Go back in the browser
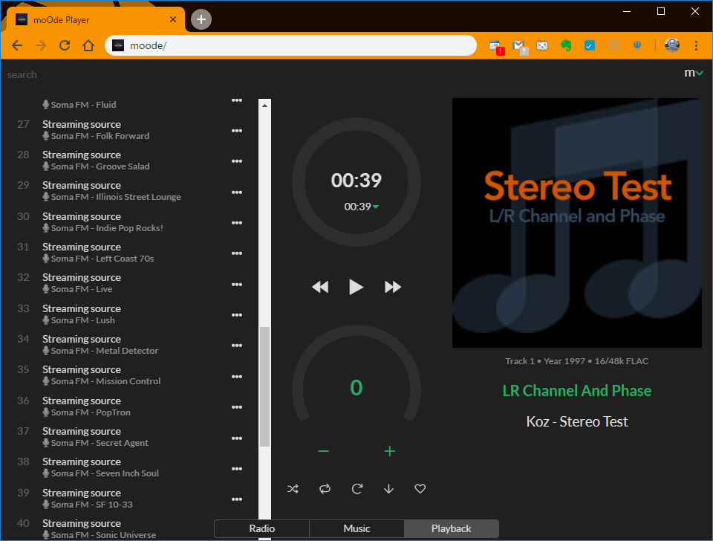The width and height of the screenshot is (713, 541). coord(17,45)
